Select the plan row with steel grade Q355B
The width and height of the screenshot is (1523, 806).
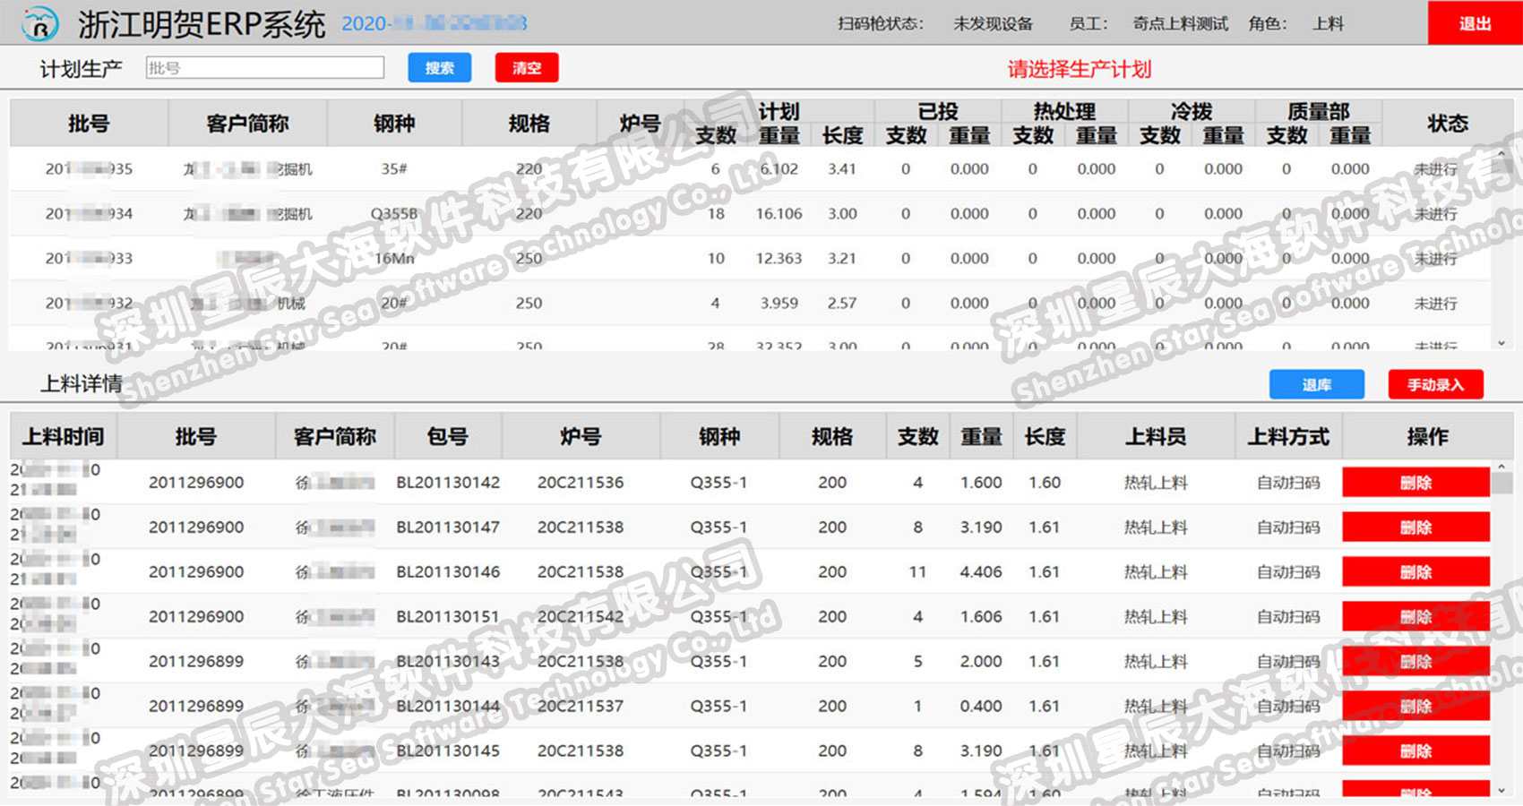click(751, 214)
